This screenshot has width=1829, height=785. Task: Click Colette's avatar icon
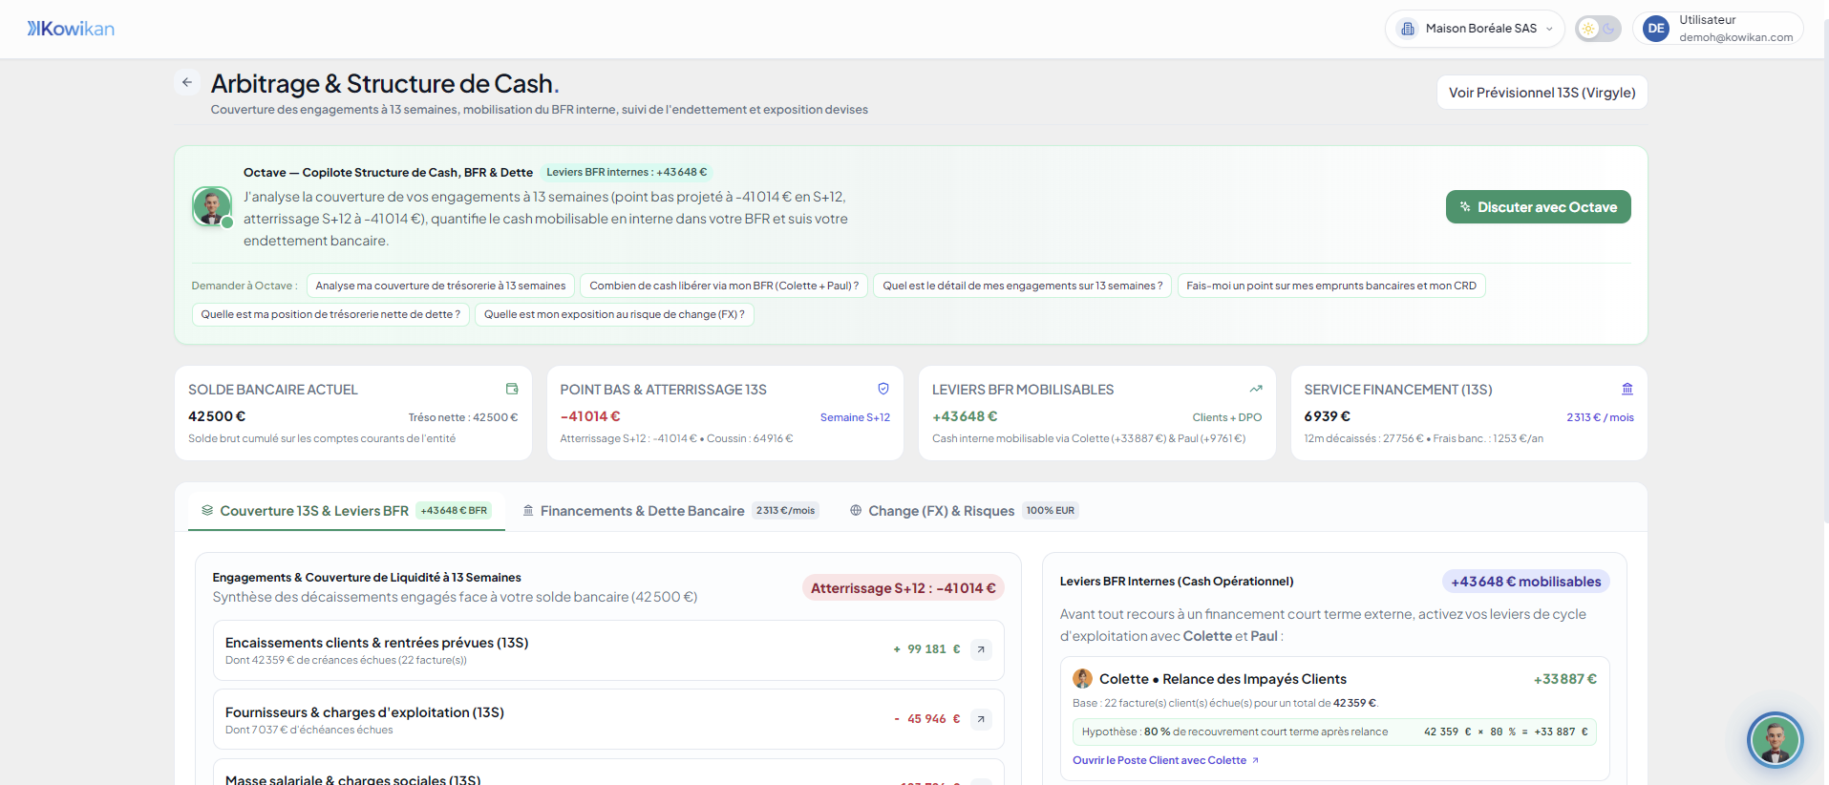(1082, 679)
